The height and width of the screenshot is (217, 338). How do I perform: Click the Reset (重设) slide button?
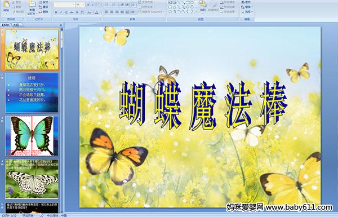pyautogui.click(x=44, y=7)
